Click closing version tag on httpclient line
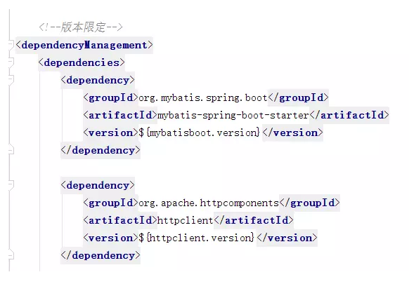Screen dimensions: 409x284 point(287,238)
